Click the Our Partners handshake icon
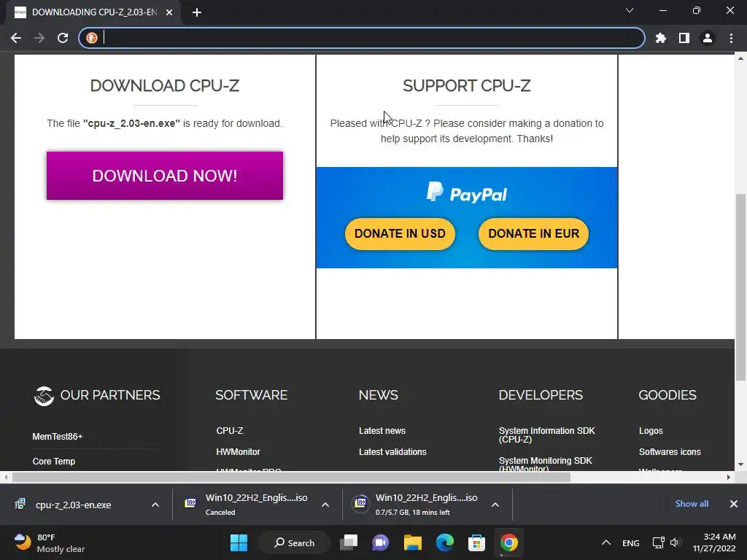This screenshot has height=560, width=747. point(44,396)
